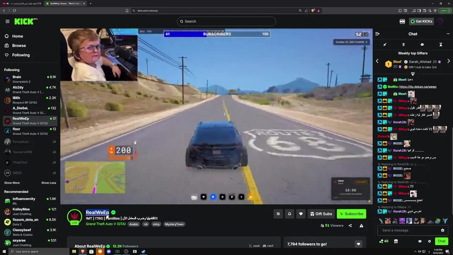The width and height of the screenshot is (453, 255).
Task: Collapse the chat panel with the arrow icon
Action: coord(377,34)
